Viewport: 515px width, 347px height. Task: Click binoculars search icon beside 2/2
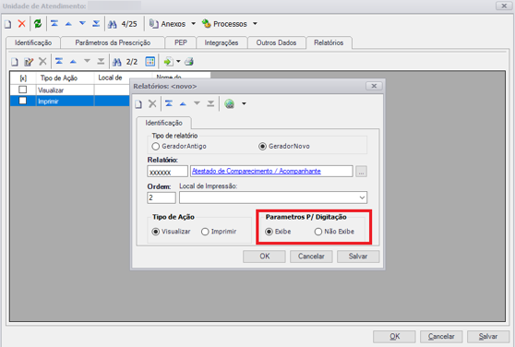pyautogui.click(x=117, y=62)
